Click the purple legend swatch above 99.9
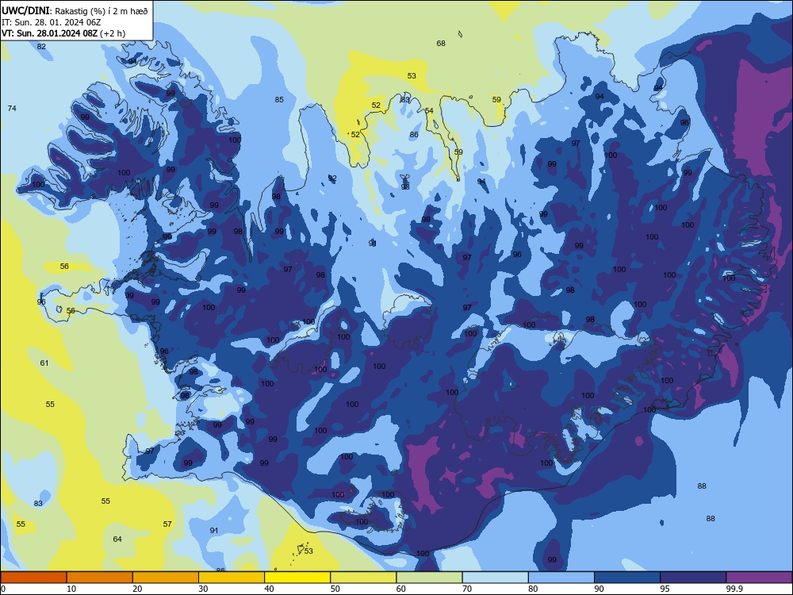This screenshot has width=793, height=595. [759, 578]
